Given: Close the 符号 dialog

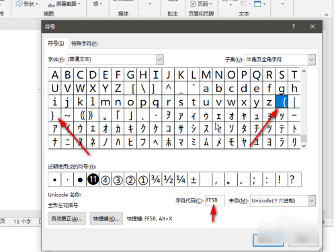Looking at the screenshot, I should 312,27.
